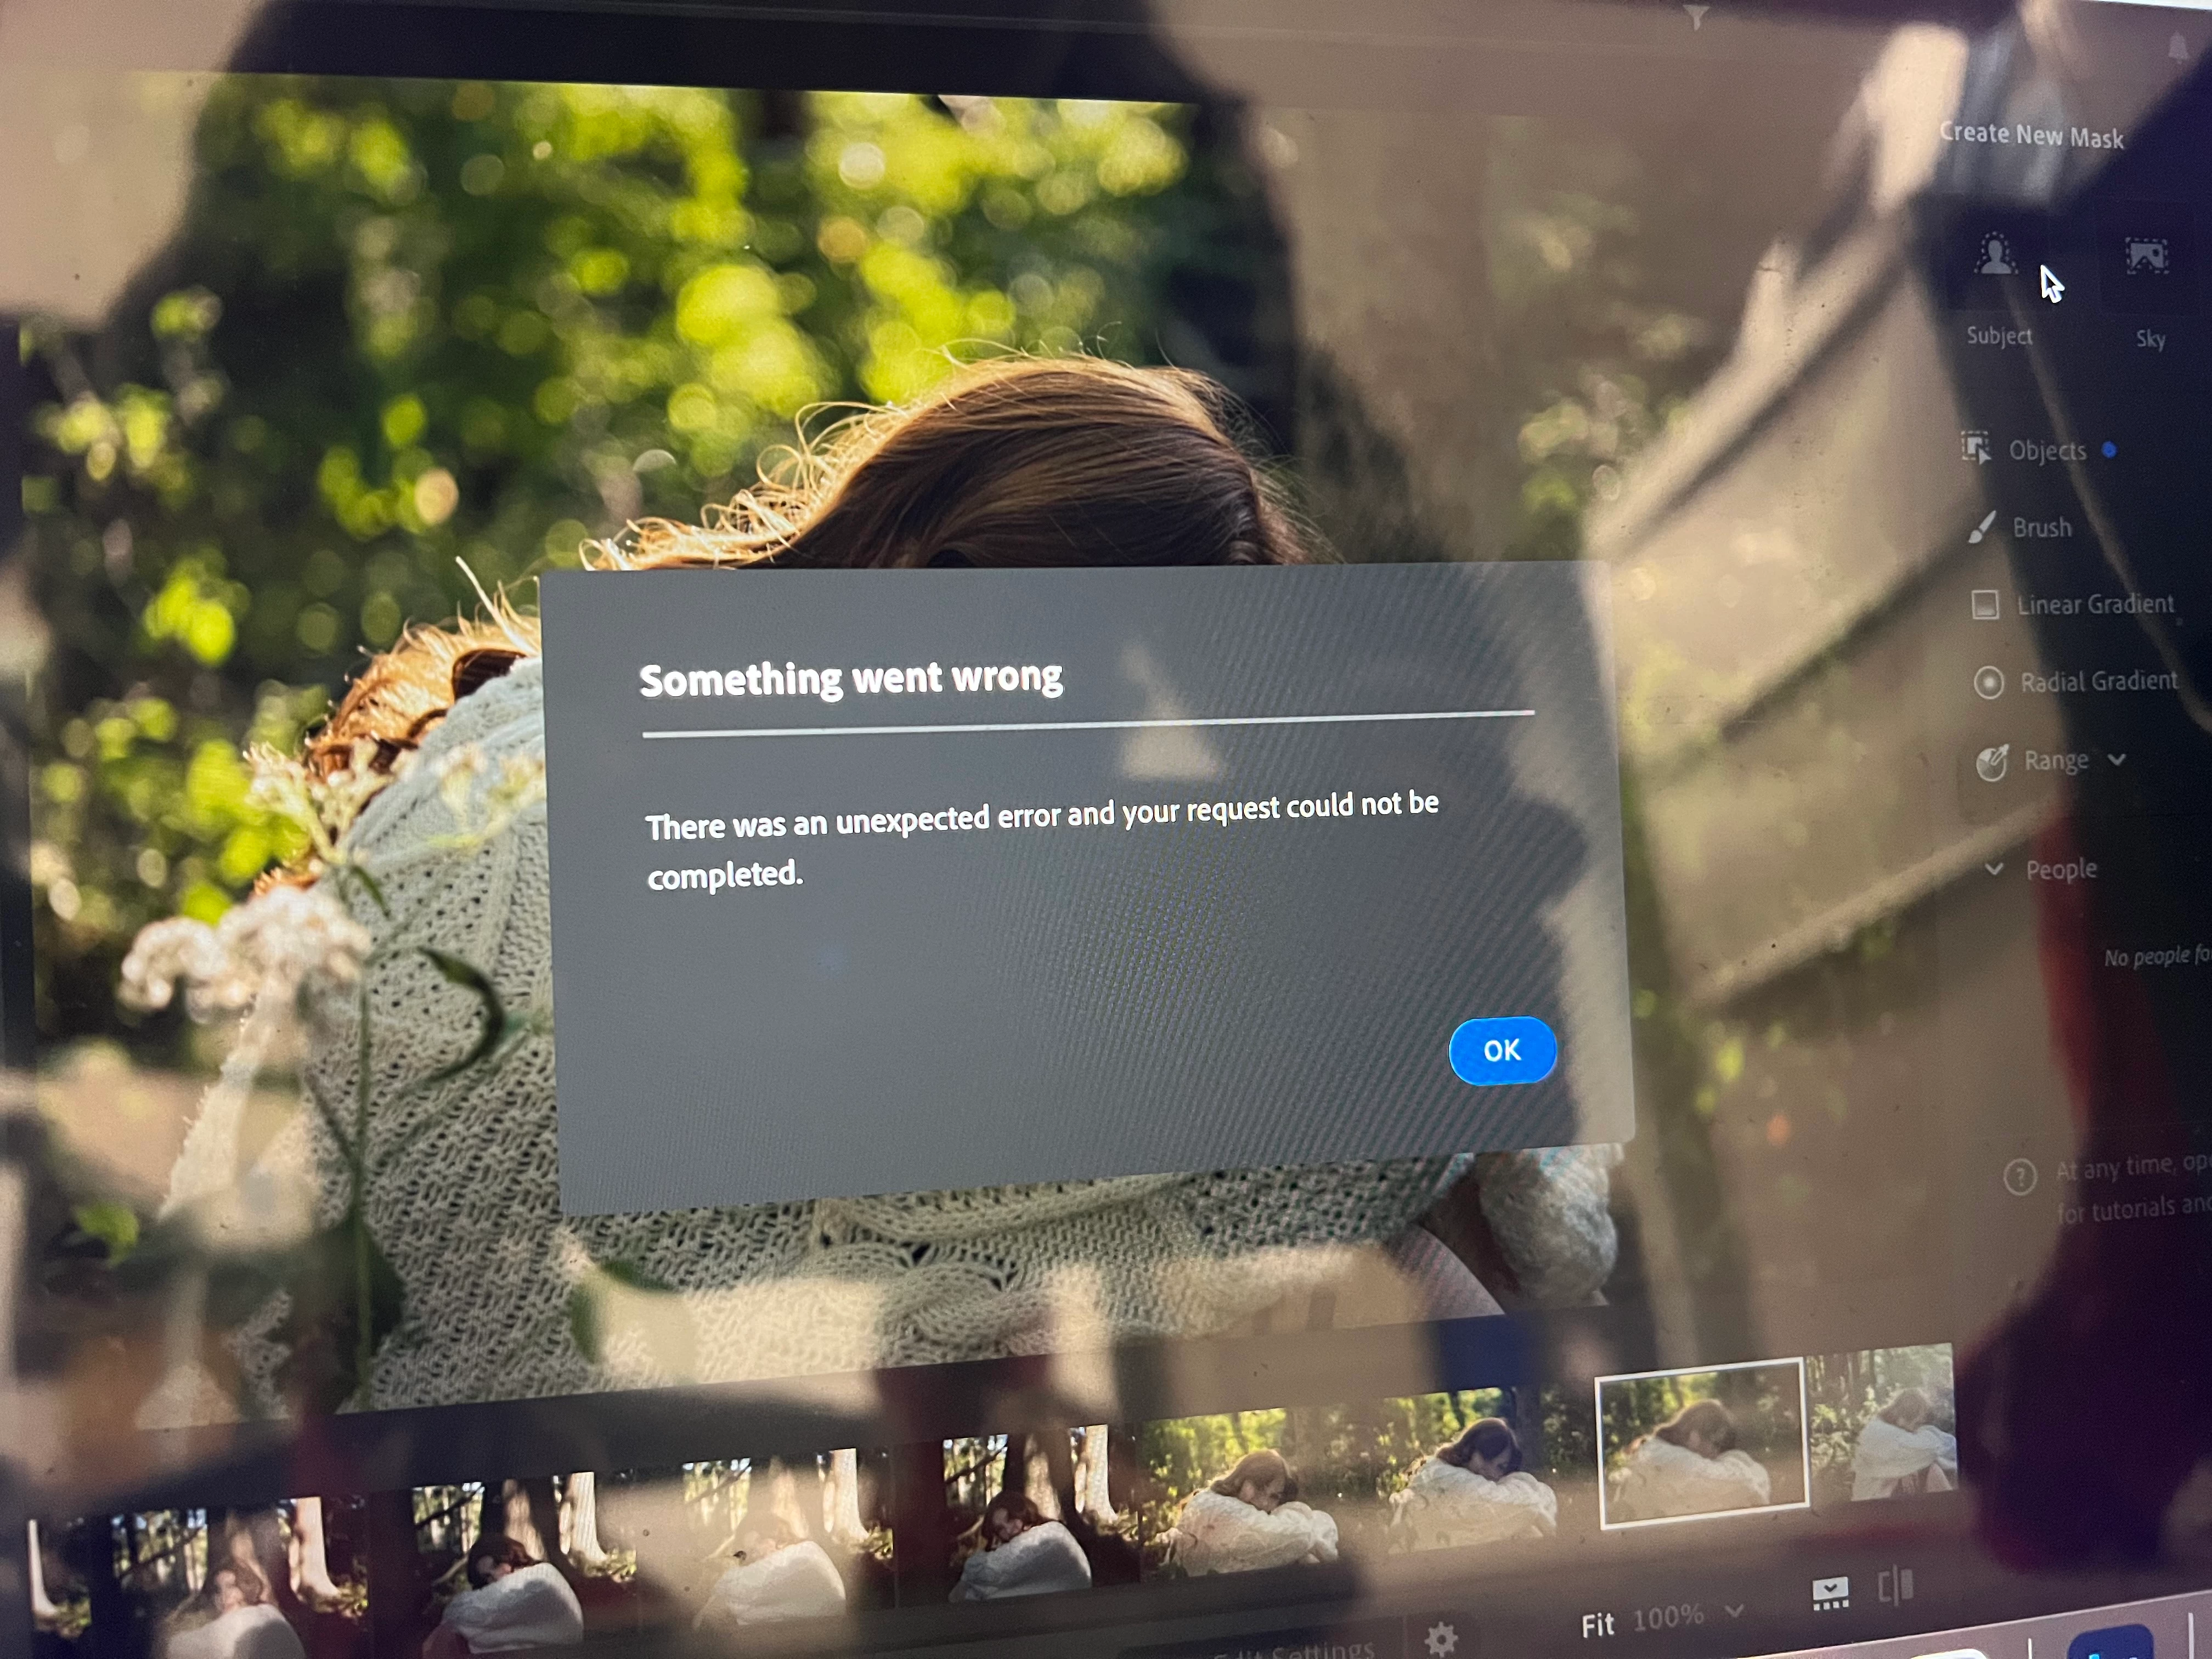Open the notification bell icon

tap(2178, 47)
